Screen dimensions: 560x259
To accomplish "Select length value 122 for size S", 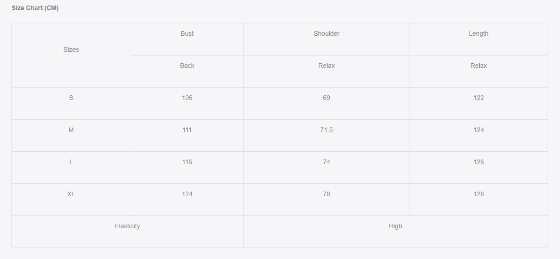I will [x=478, y=98].
